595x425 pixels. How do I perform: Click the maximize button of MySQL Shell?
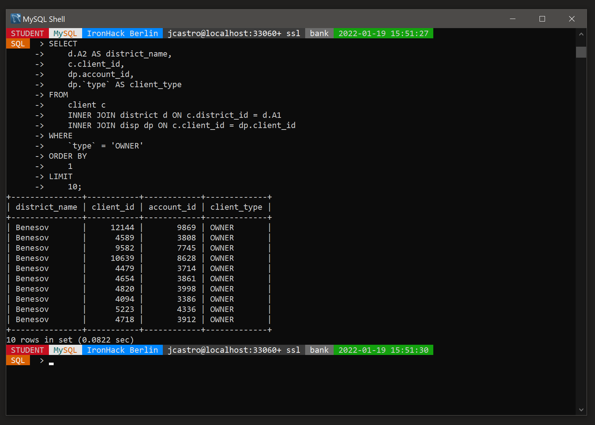pyautogui.click(x=542, y=19)
